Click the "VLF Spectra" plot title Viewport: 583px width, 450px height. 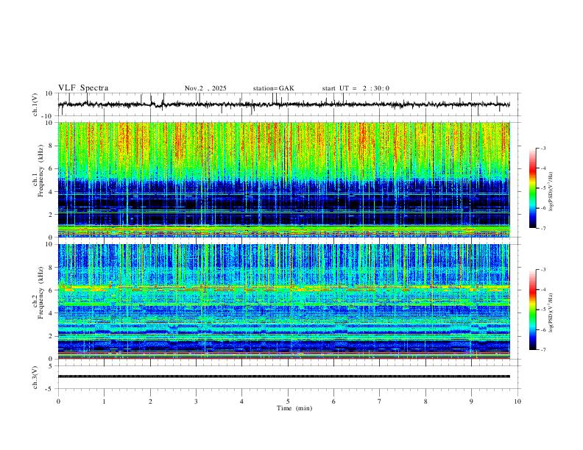point(83,88)
